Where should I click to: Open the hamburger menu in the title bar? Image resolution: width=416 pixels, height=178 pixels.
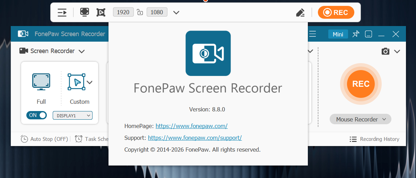(313, 34)
